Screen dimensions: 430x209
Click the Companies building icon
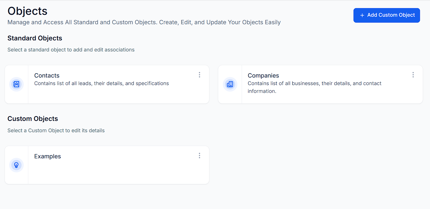click(230, 84)
